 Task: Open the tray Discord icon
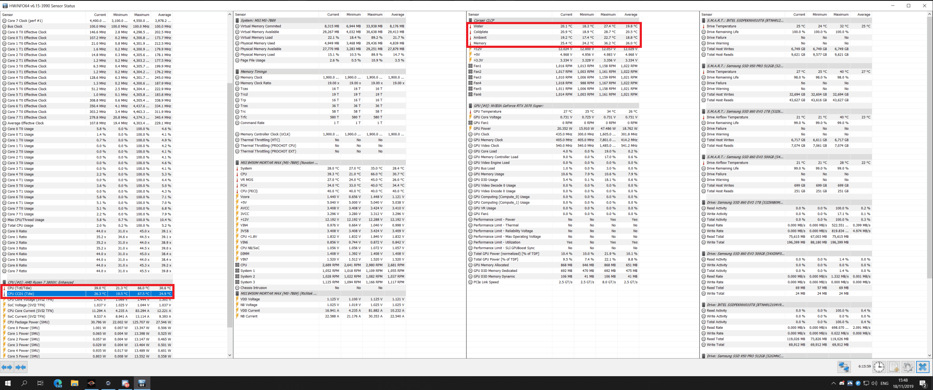[x=841, y=383]
